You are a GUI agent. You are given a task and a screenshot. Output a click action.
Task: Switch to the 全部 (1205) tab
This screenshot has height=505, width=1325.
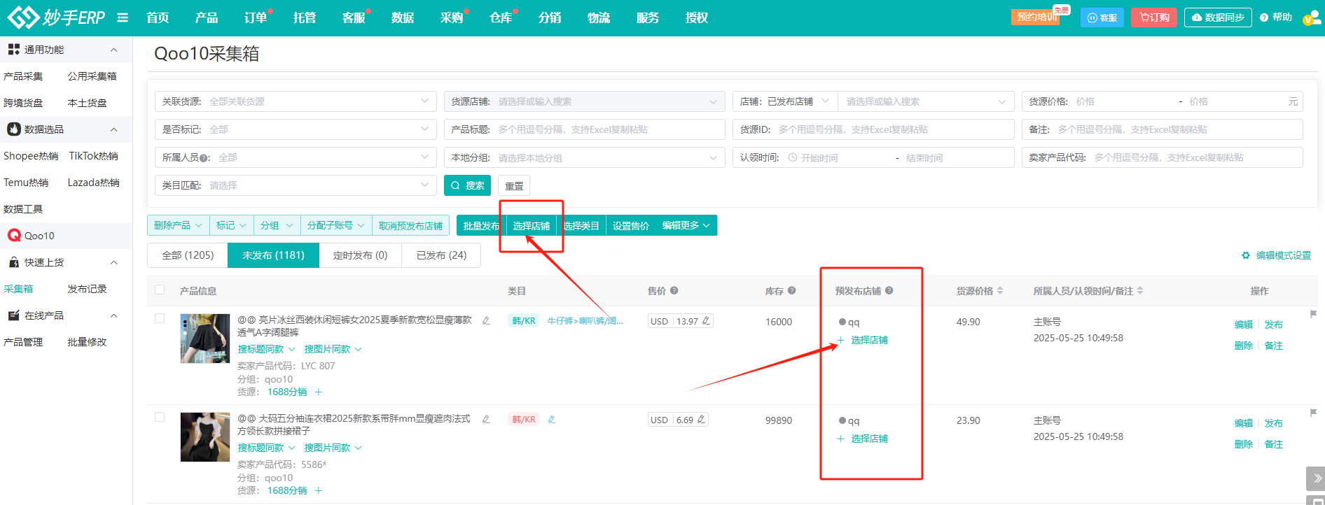(x=188, y=255)
